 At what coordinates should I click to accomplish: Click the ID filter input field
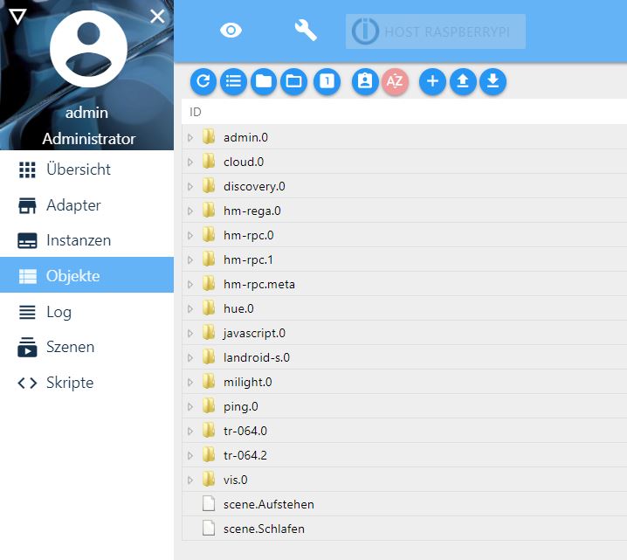(404, 112)
